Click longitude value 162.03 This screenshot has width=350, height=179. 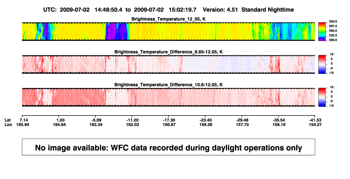point(133,125)
